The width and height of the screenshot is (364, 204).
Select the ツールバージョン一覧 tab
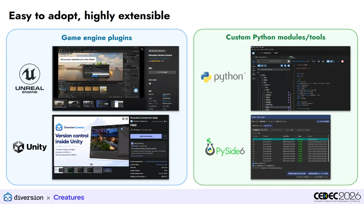[x=275, y=130]
